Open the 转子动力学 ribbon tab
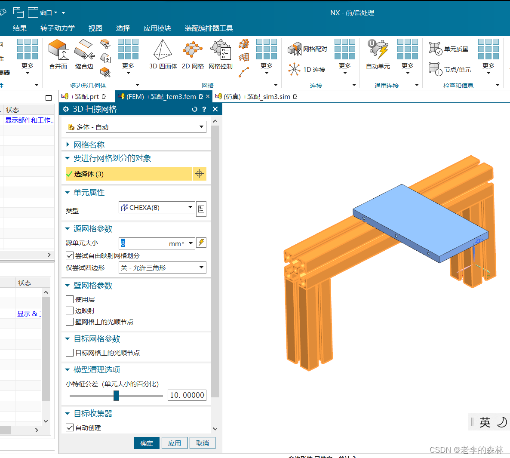The width and height of the screenshot is (510, 458). point(58,28)
